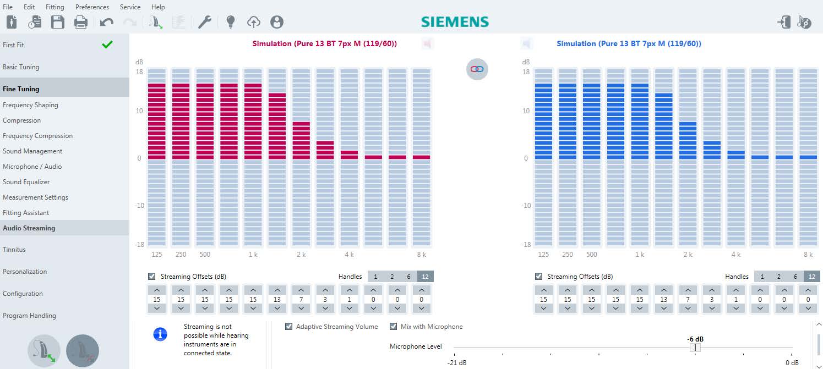Open Tinnitus section
Viewport: 823px width, 369px height.
coord(64,250)
